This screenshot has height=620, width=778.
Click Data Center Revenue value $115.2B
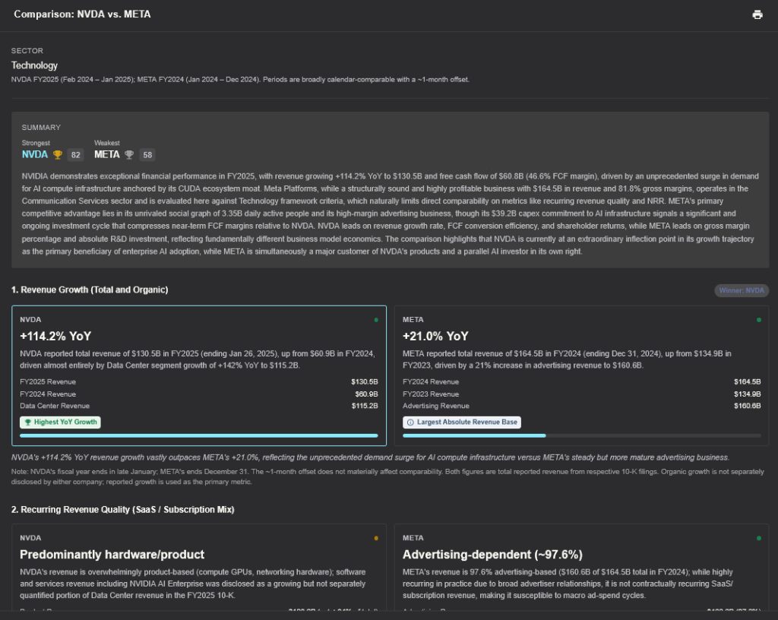tap(365, 406)
